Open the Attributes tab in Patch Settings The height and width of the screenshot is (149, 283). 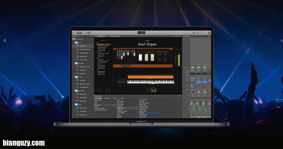tap(107, 98)
